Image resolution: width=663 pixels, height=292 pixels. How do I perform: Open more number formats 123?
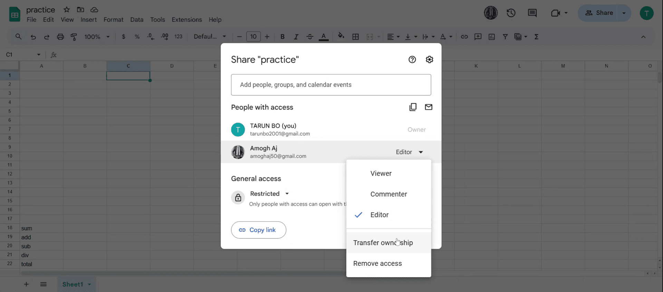coord(178,37)
